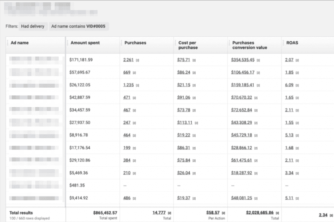
Task: Click the footnote icon next to ROAS 5.11
Action: pos(297,198)
